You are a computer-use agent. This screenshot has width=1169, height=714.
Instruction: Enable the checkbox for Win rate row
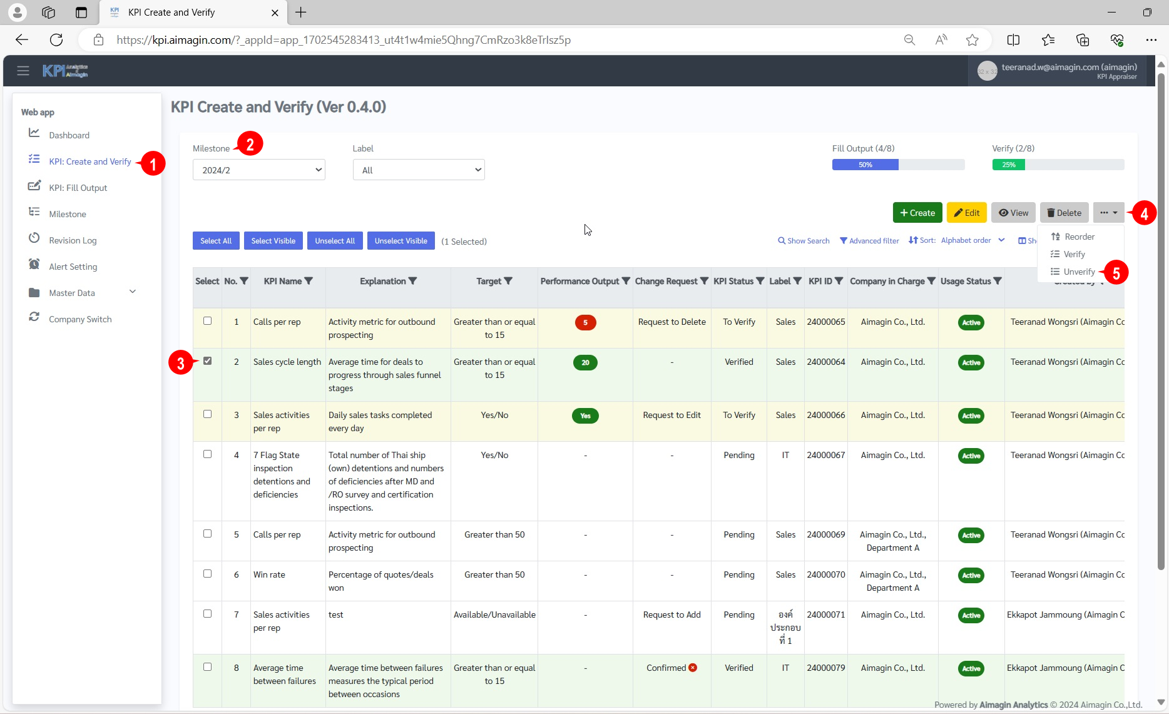pyautogui.click(x=207, y=574)
